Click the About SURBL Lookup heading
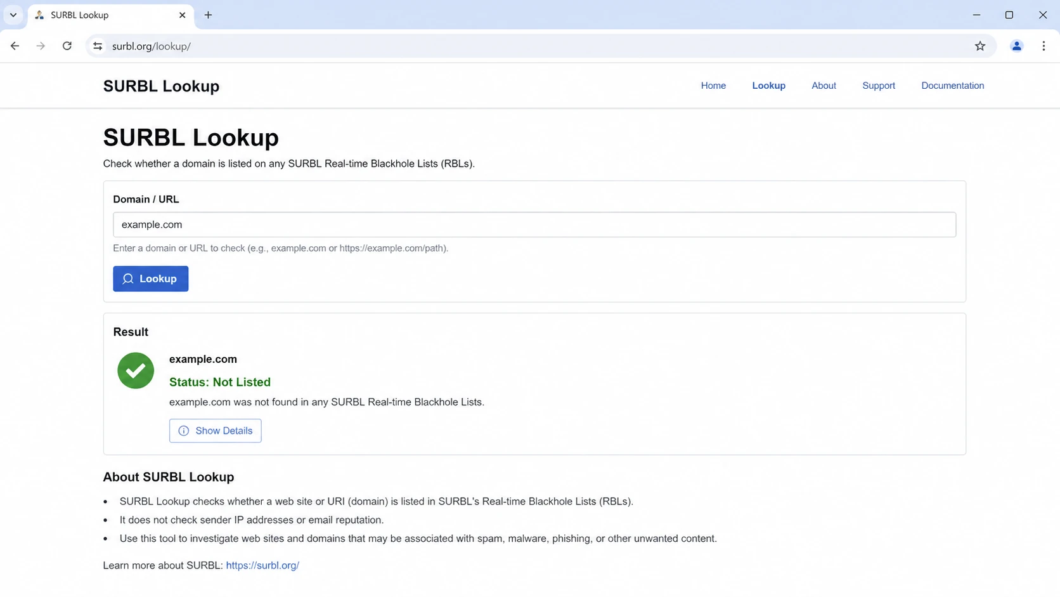 pos(169,477)
